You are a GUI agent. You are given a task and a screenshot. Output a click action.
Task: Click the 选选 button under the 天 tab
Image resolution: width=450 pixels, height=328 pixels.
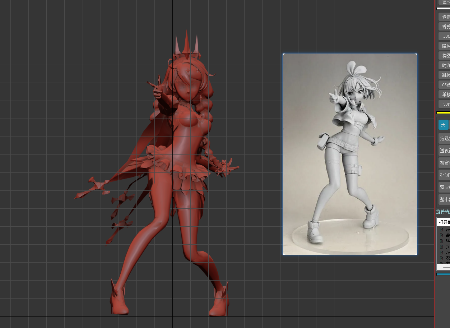(x=445, y=138)
